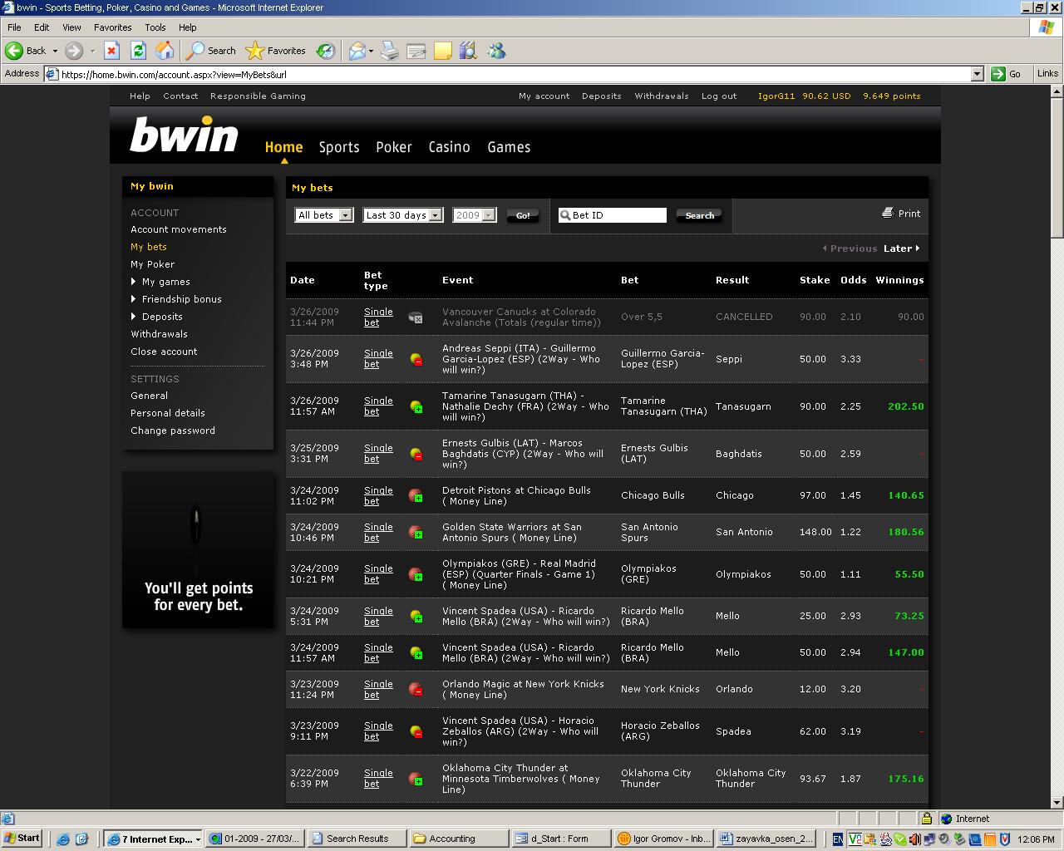This screenshot has height=851, width=1064.
Task: Click the Responsible Gaming link
Action: [258, 96]
